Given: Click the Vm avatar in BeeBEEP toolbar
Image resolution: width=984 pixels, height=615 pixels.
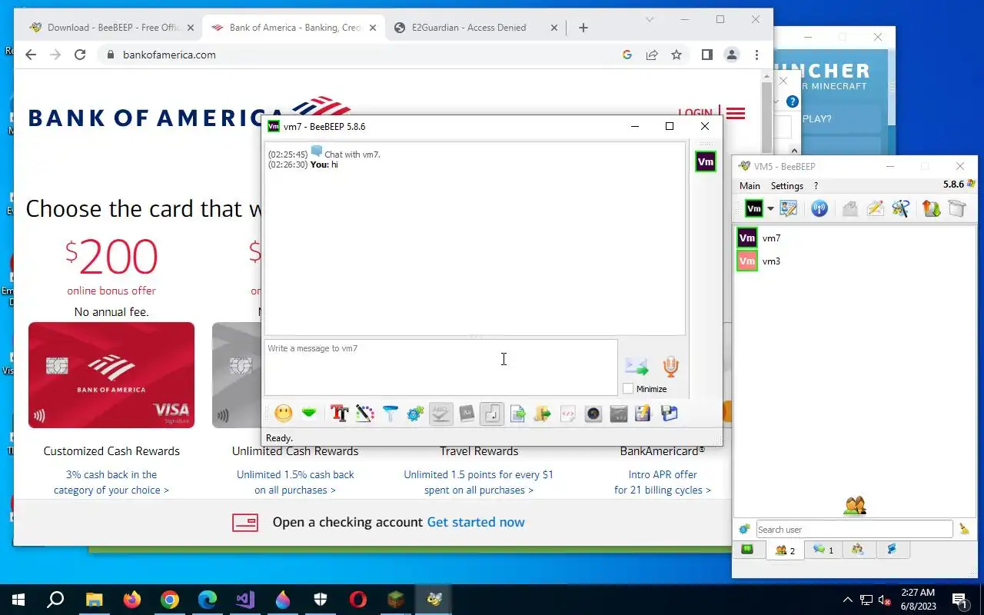Looking at the screenshot, I should click(x=754, y=208).
